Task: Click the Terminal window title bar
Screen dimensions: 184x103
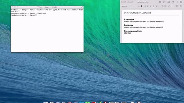Action: (47, 7)
